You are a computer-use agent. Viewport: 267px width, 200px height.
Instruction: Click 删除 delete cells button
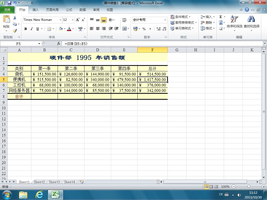pos(207,22)
